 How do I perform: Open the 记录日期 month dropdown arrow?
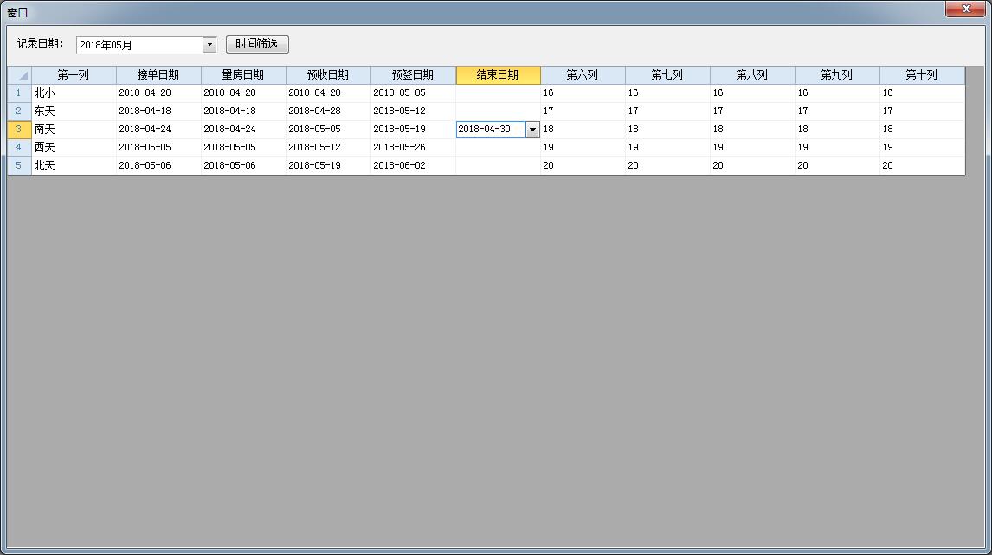(209, 45)
